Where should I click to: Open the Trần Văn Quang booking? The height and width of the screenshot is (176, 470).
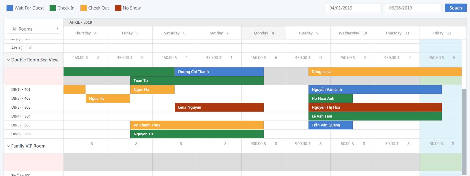[330, 125]
